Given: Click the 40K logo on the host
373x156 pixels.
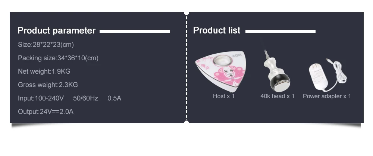Looking at the screenshot, I should (236, 56).
